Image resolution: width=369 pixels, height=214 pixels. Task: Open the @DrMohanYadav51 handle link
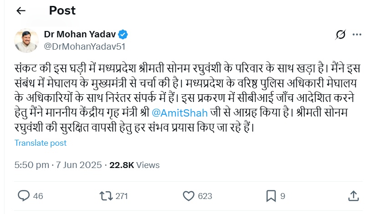click(84, 46)
